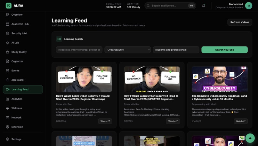Click the AURA shield logo icon
258x146 pixels.
[x=9, y=6]
